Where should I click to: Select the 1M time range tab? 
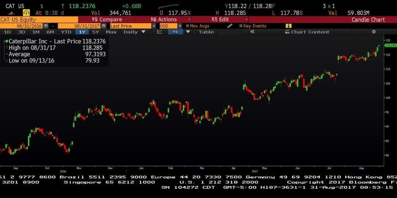pyautogui.click(x=36, y=32)
